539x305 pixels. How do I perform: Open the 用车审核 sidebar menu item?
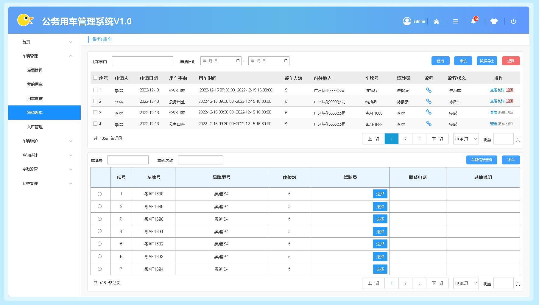pos(35,99)
